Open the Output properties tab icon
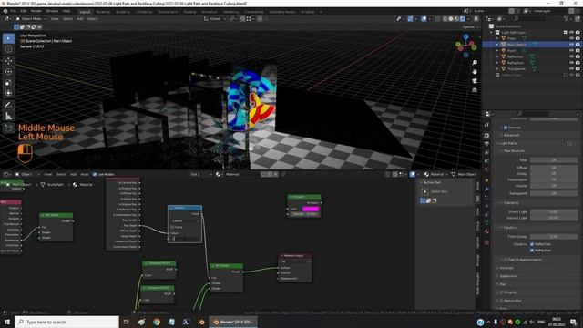 [x=486, y=144]
